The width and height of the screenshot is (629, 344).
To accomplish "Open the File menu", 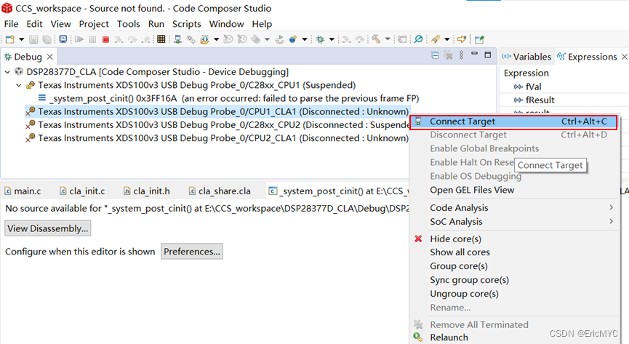I will tap(11, 24).
